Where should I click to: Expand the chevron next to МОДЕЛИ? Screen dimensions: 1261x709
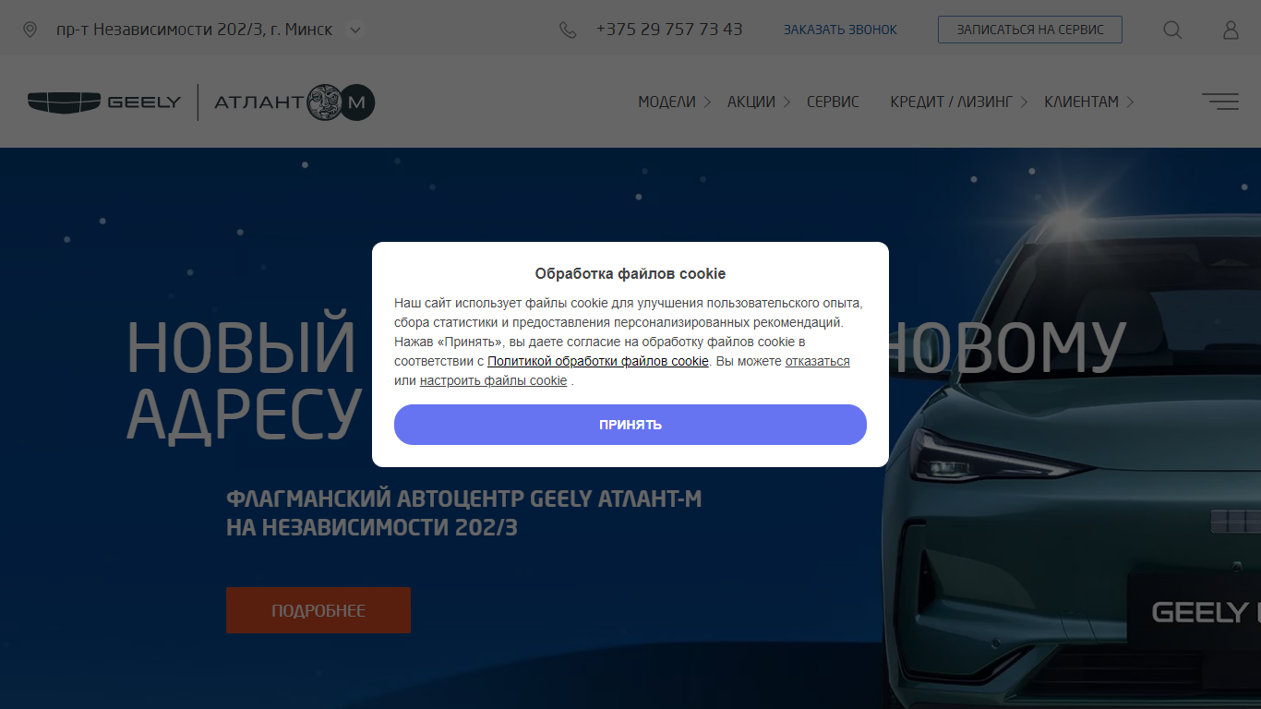click(x=707, y=102)
